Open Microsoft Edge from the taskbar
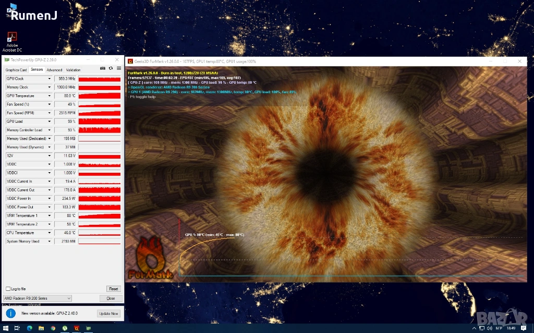The width and height of the screenshot is (534, 333). coord(29,328)
